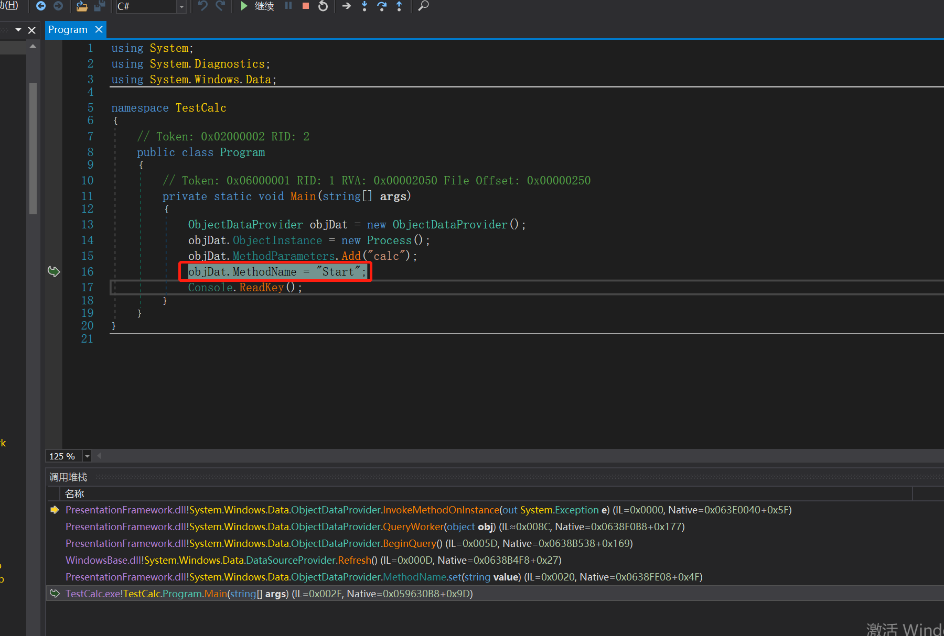This screenshot has width=944, height=636.
Task: Click the left panel scroll-up arrow
Action: 33,47
